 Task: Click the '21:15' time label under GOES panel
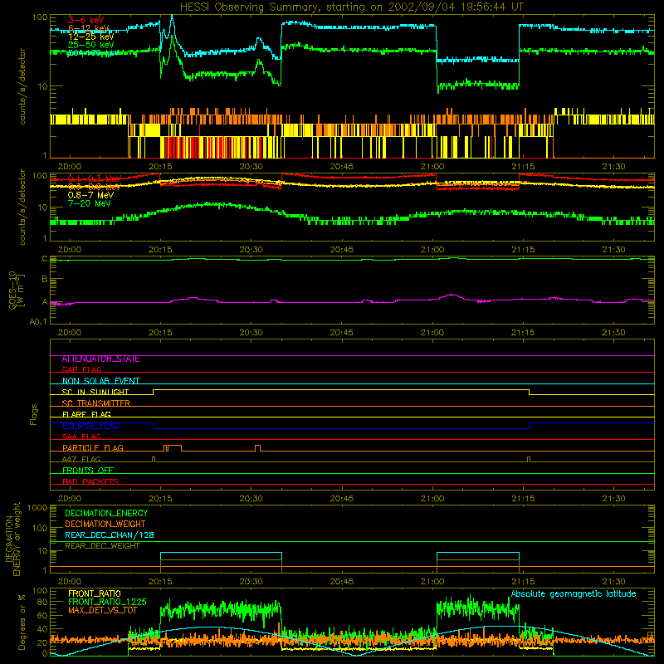click(x=523, y=333)
